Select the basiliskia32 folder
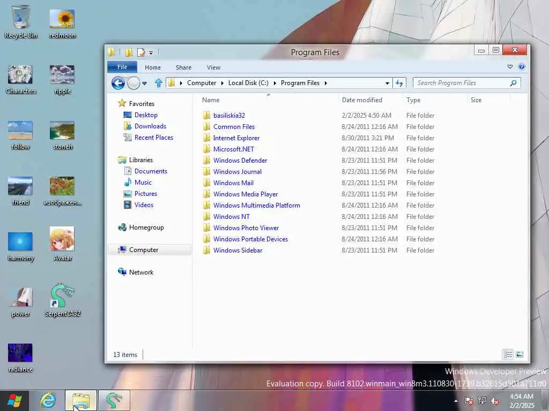The image size is (549, 411). point(229,116)
